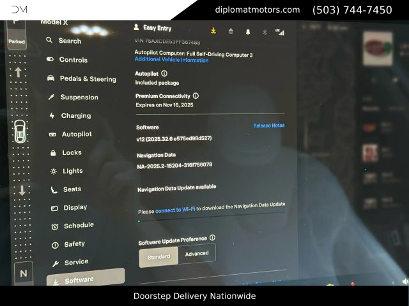
Task: Click the lightning bolt icon beside Charging
Action: (x=52, y=115)
